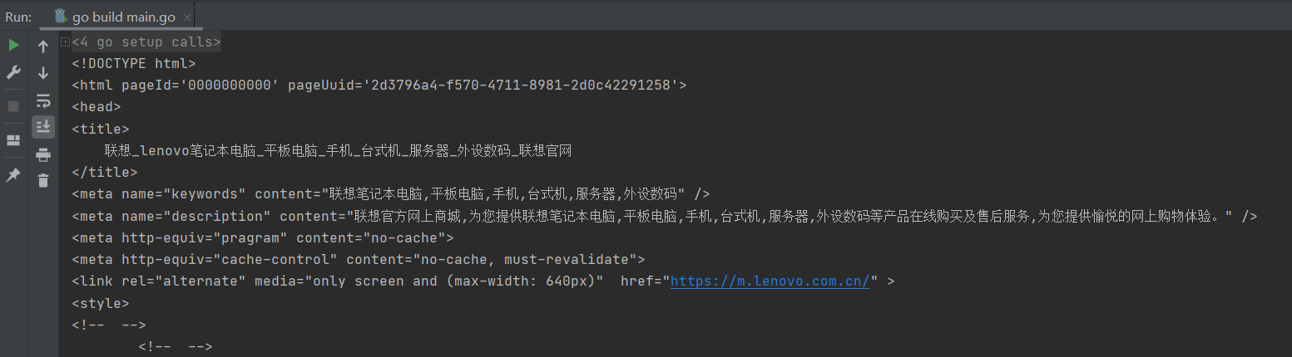This screenshot has height=357, width=1292.
Task: Open the m.lenovo.com.cn hyperlink
Action: [x=770, y=281]
